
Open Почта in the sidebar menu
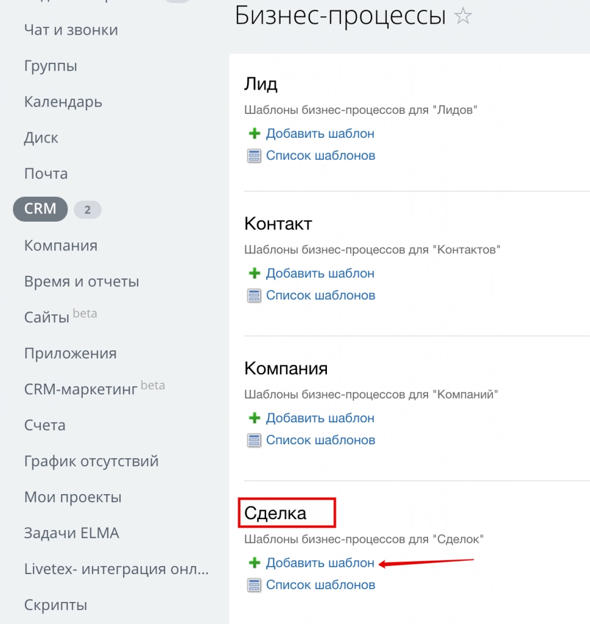pos(46,173)
